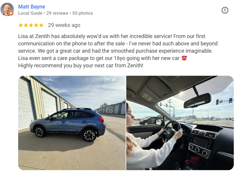This screenshot has width=237, height=175.
Task: Click the fifth yellow rating star
Action: tap(41, 25)
